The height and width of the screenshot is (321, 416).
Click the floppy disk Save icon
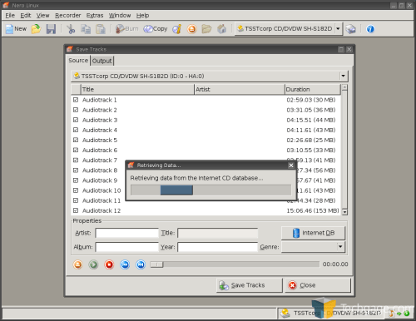(x=51, y=29)
